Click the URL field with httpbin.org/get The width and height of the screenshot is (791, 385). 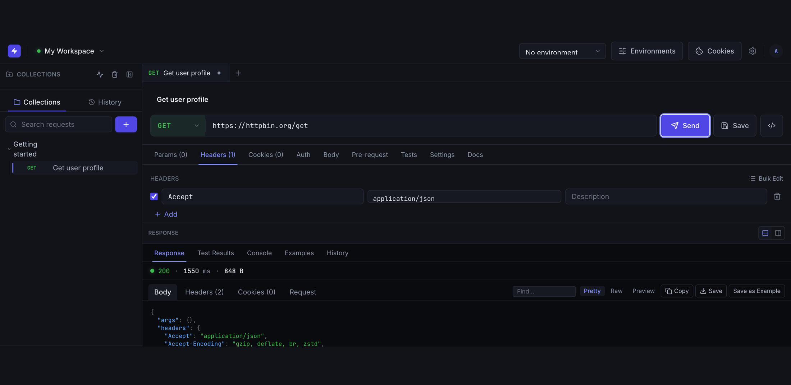tap(431, 126)
